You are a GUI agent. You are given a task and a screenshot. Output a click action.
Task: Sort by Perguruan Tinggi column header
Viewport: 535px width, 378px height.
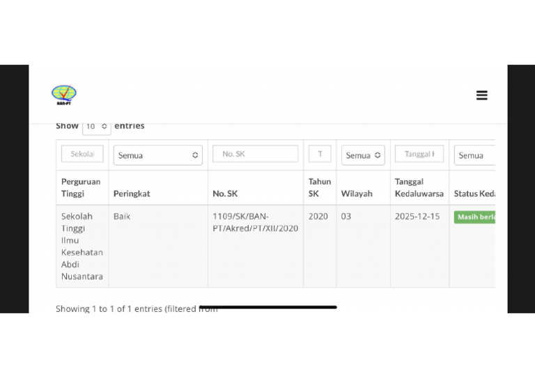click(x=81, y=187)
